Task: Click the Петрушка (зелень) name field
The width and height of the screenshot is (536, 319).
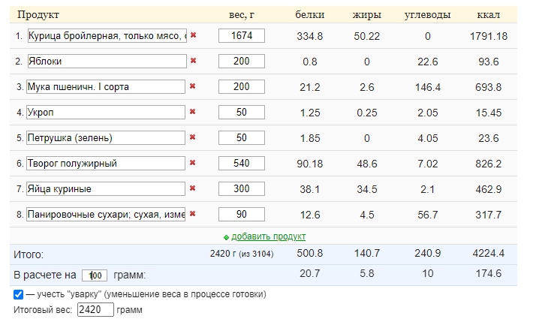Action: pos(106,138)
